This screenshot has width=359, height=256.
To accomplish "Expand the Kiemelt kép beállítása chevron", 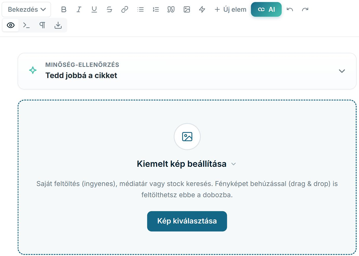I will coord(234,164).
